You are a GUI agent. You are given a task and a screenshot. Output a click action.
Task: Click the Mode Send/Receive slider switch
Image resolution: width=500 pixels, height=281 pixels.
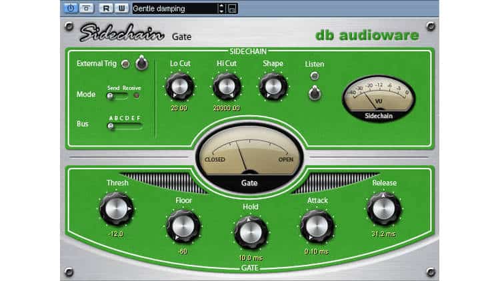click(x=117, y=96)
